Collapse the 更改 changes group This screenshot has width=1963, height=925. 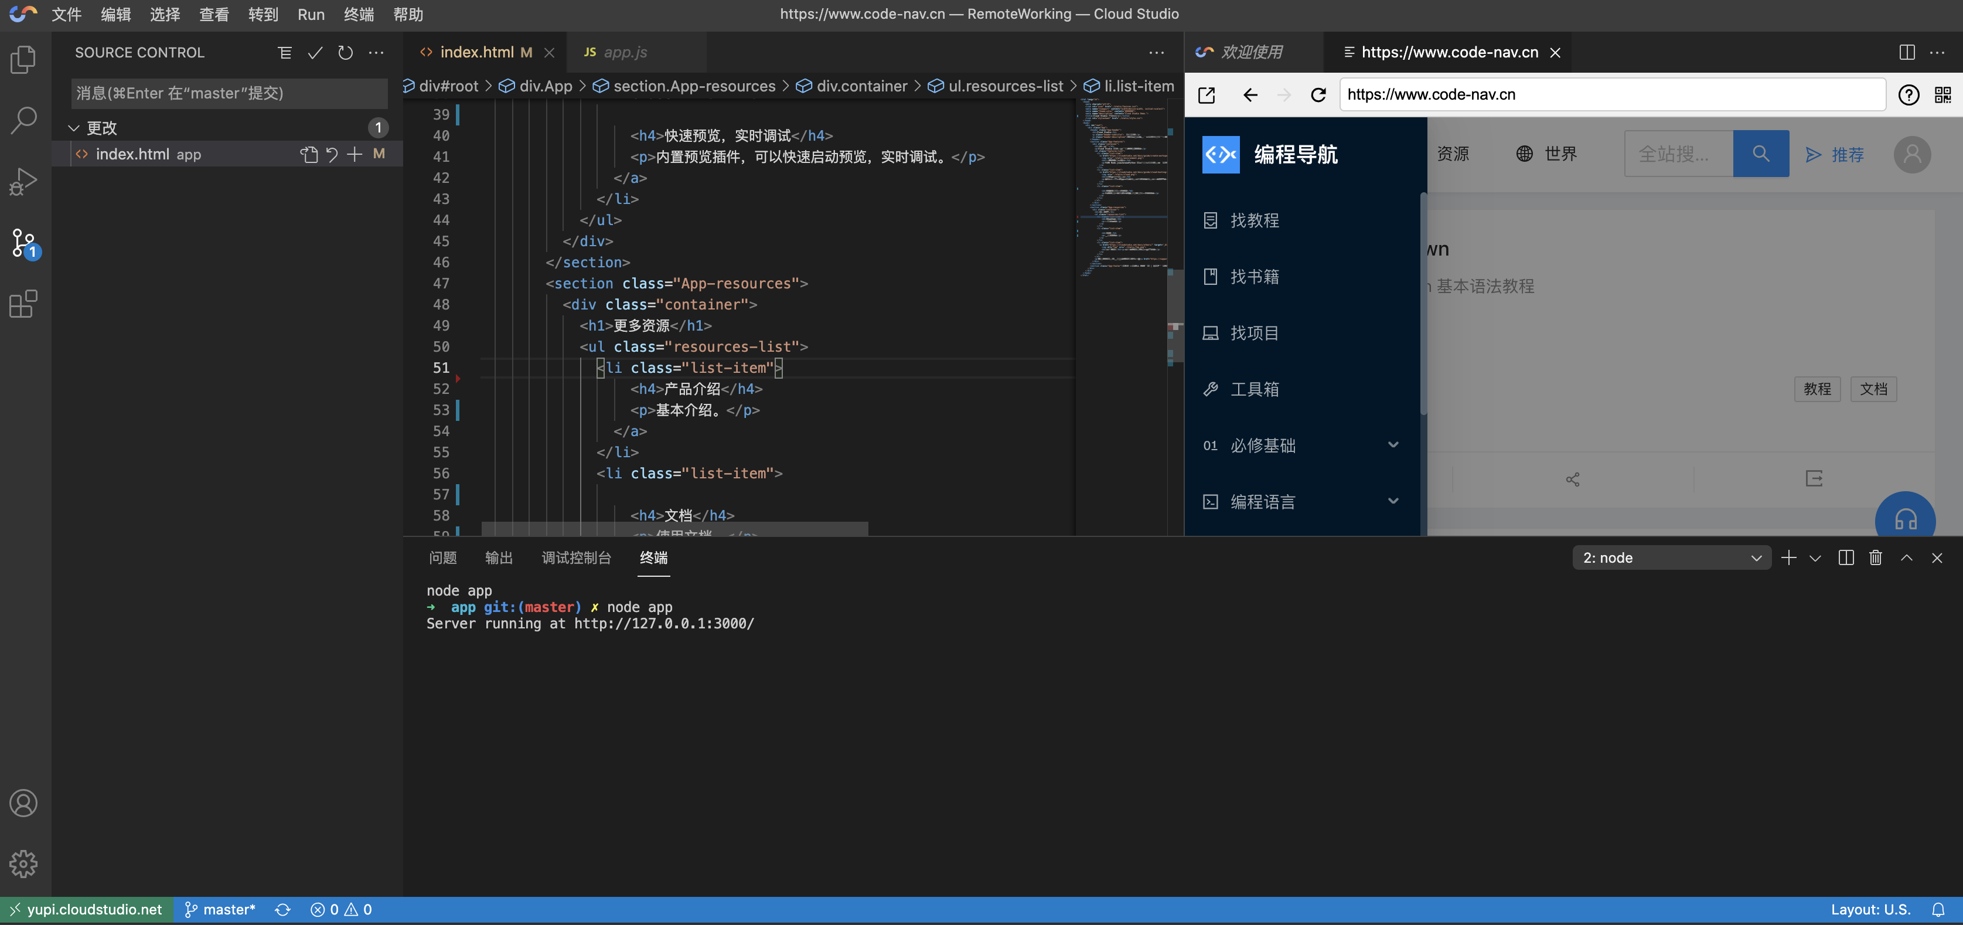pyautogui.click(x=74, y=127)
